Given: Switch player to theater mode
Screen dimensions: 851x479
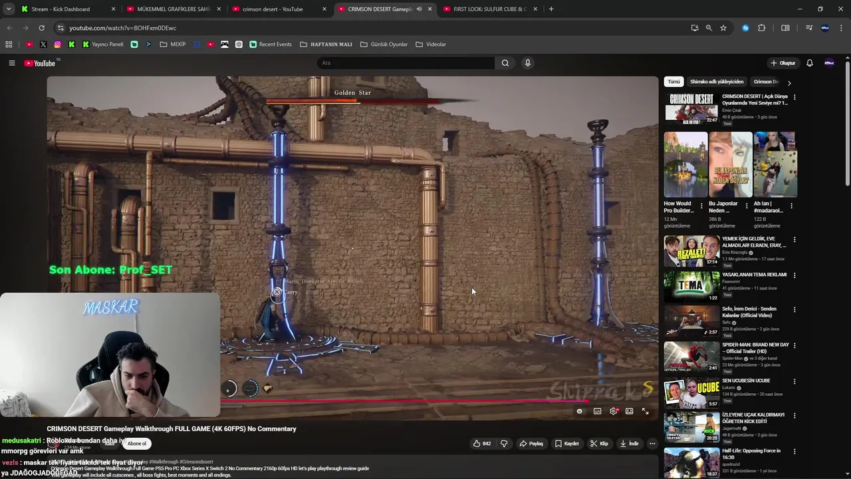Looking at the screenshot, I should point(629,411).
